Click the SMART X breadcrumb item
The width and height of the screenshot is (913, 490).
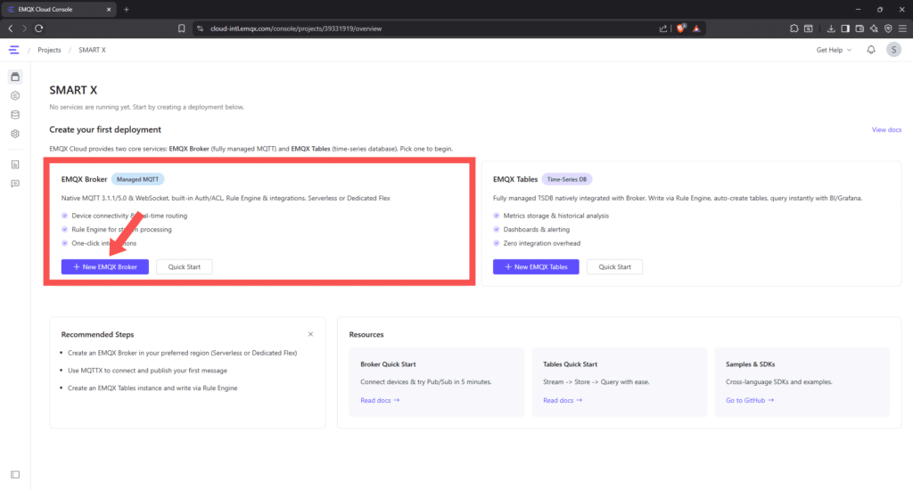[x=92, y=50]
